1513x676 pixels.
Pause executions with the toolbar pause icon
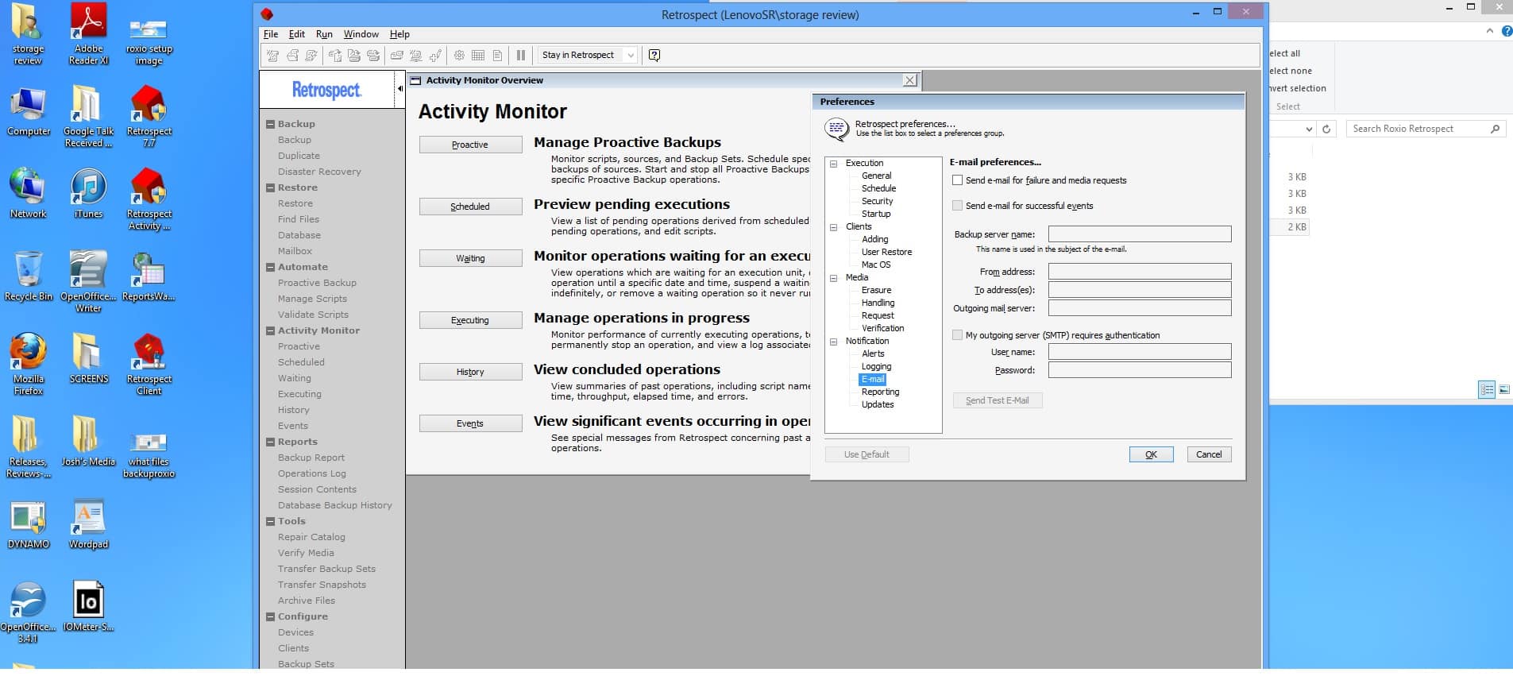click(521, 55)
